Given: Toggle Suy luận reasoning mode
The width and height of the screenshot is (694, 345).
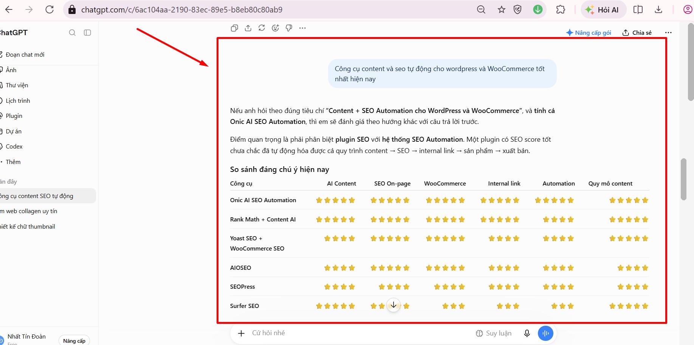Looking at the screenshot, I should click(494, 333).
